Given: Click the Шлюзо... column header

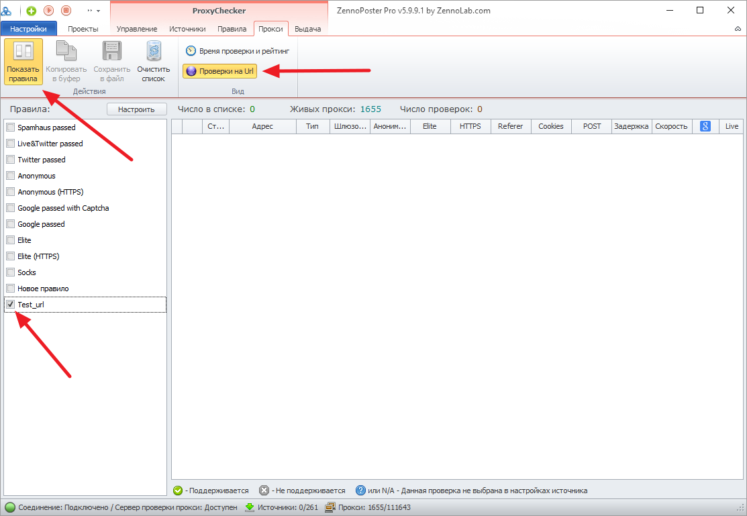Looking at the screenshot, I should (x=350, y=126).
